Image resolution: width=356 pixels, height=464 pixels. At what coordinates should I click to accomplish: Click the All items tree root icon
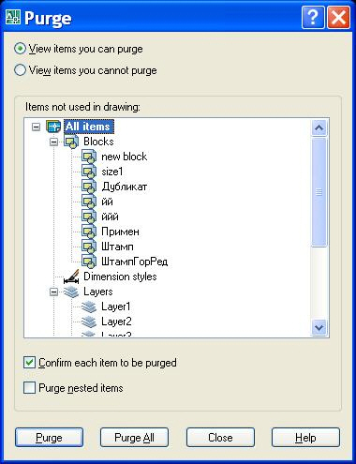pos(53,127)
